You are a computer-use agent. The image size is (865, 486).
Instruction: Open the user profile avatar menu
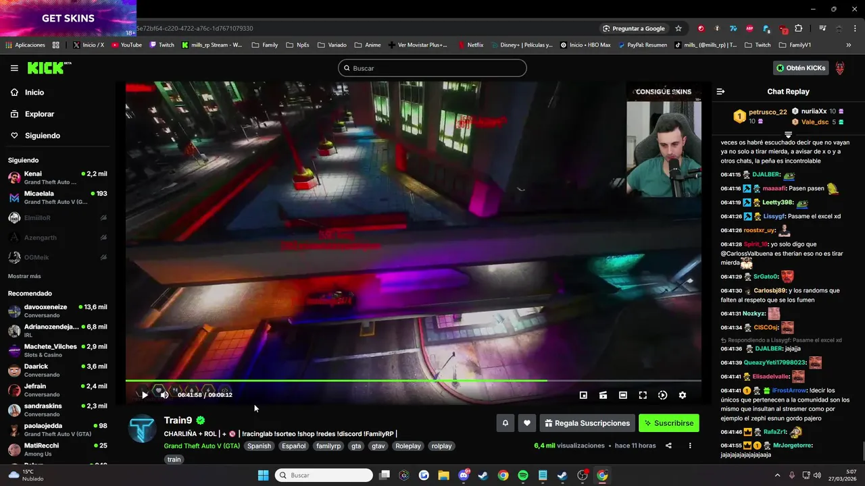point(840,68)
